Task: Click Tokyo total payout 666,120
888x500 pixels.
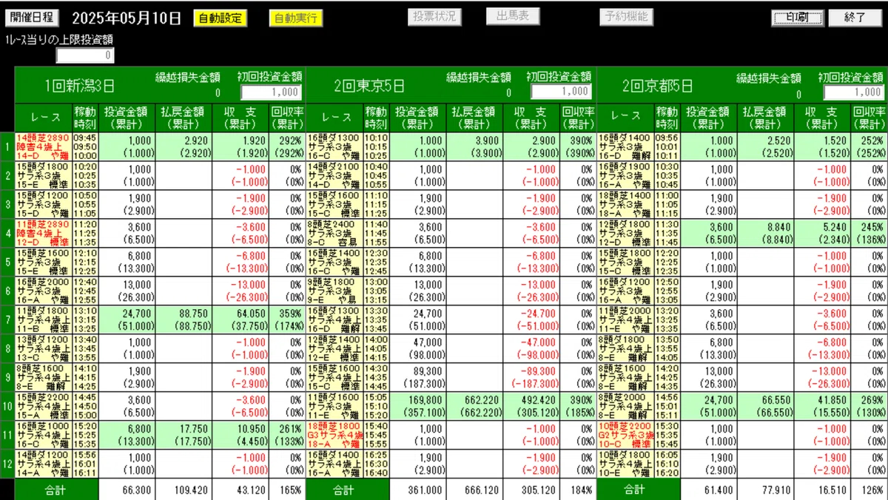Action: pyautogui.click(x=481, y=490)
